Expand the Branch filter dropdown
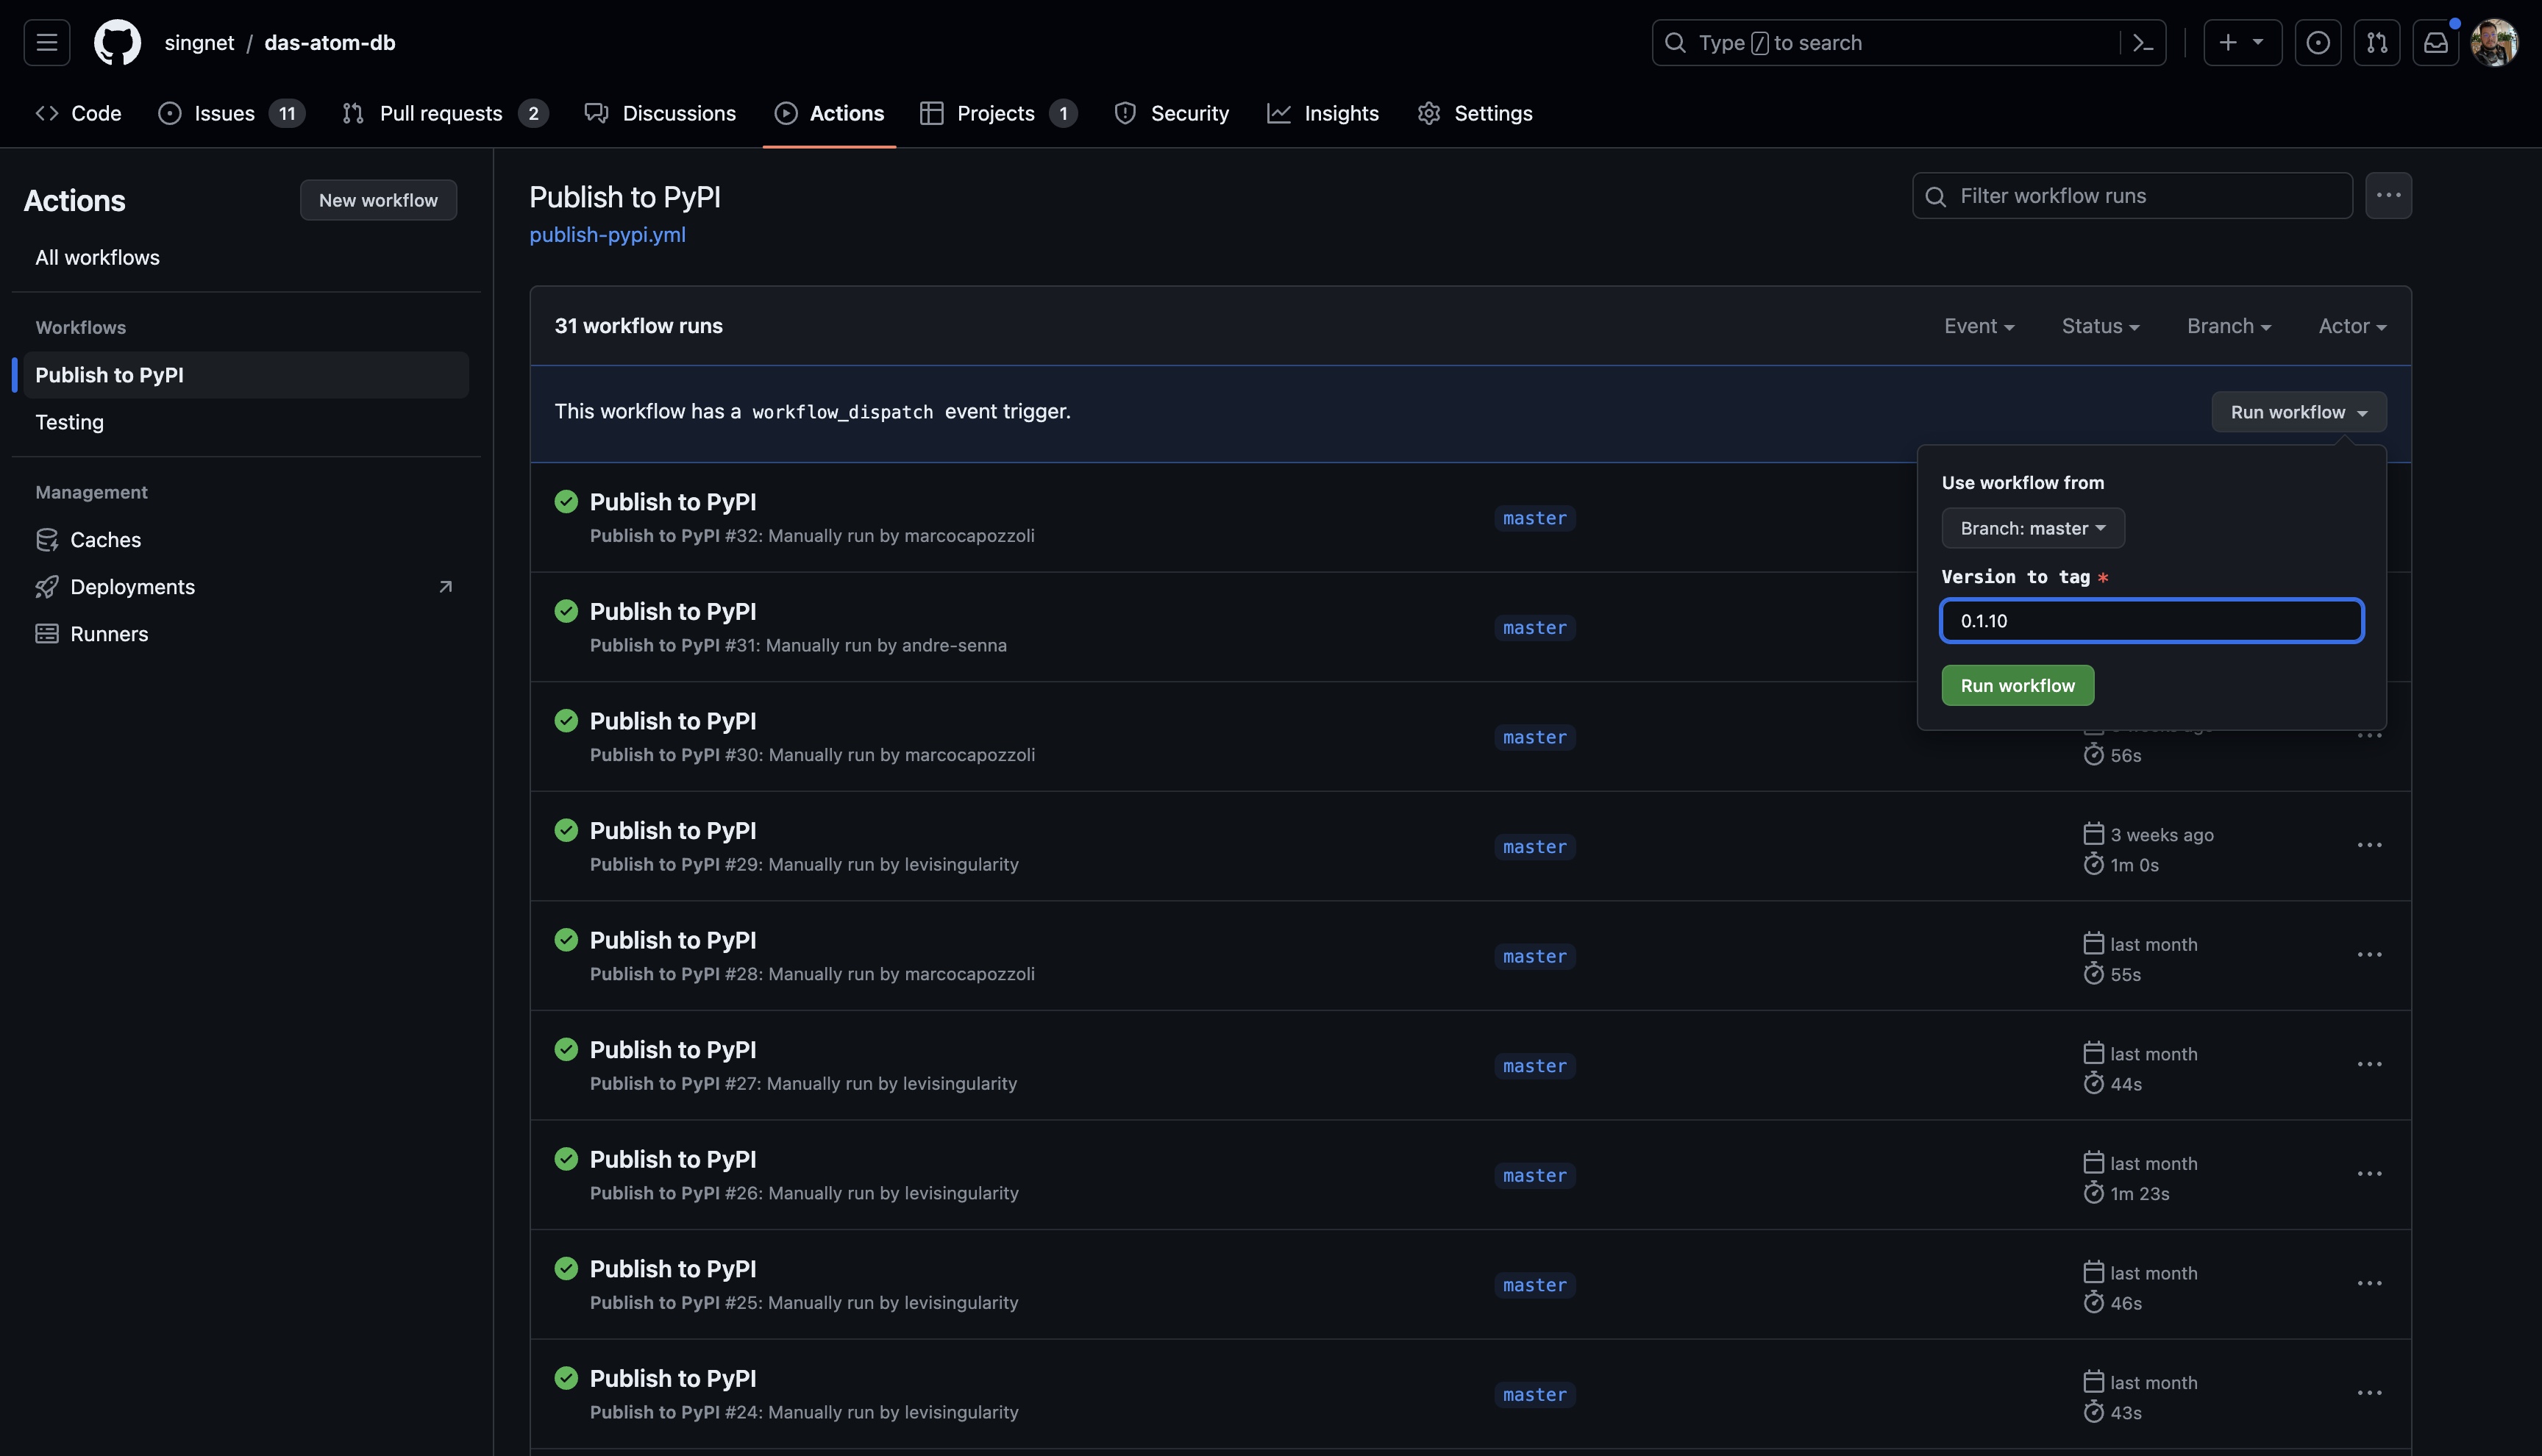This screenshot has height=1456, width=2542. pos(2228,326)
